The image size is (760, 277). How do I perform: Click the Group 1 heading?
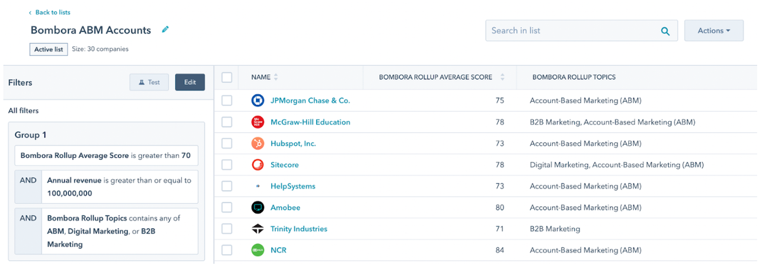pyautogui.click(x=30, y=135)
